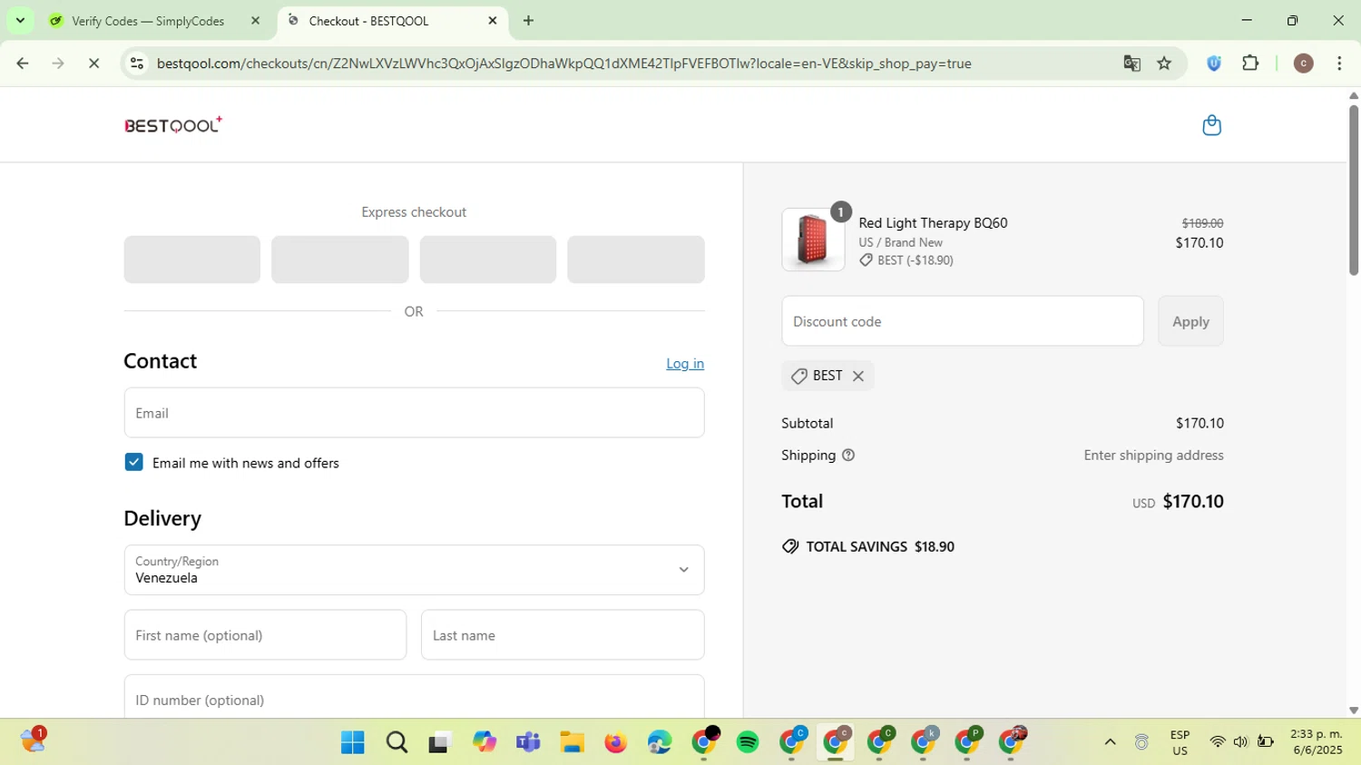Go forward in browser history
The width and height of the screenshot is (1361, 765).
pyautogui.click(x=58, y=64)
